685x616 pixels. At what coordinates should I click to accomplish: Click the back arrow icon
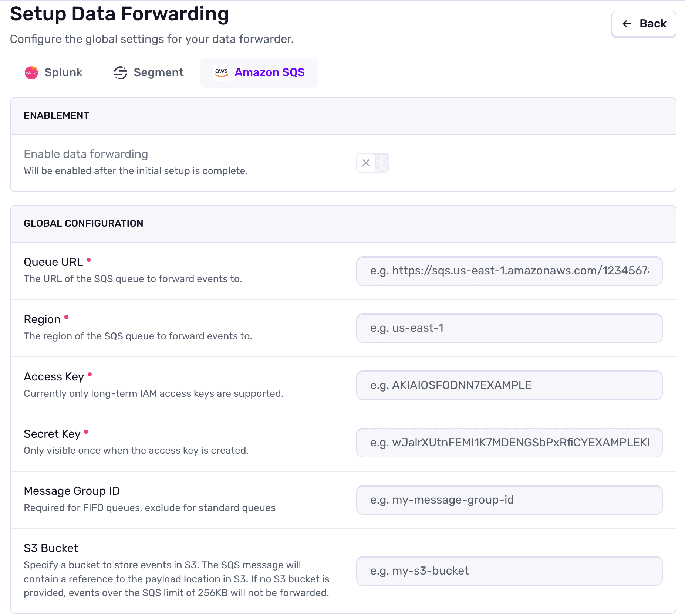tap(626, 24)
